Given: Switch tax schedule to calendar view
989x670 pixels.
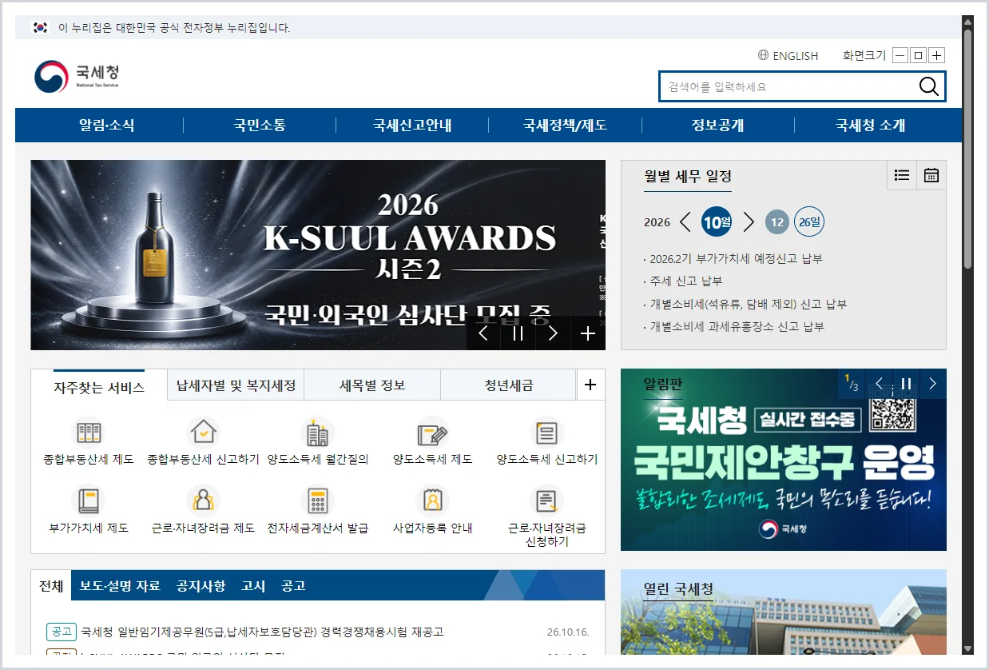Looking at the screenshot, I should click(x=931, y=175).
